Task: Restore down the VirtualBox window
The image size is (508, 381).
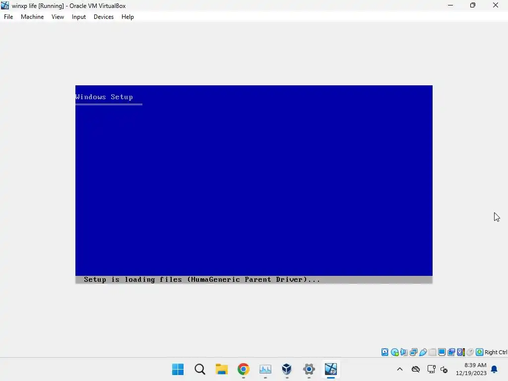Action: (x=473, y=5)
